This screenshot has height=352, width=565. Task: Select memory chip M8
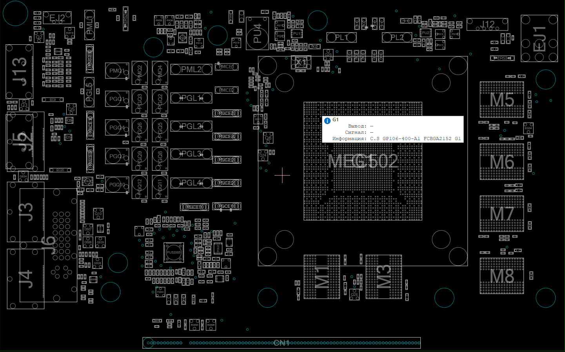[501, 276]
